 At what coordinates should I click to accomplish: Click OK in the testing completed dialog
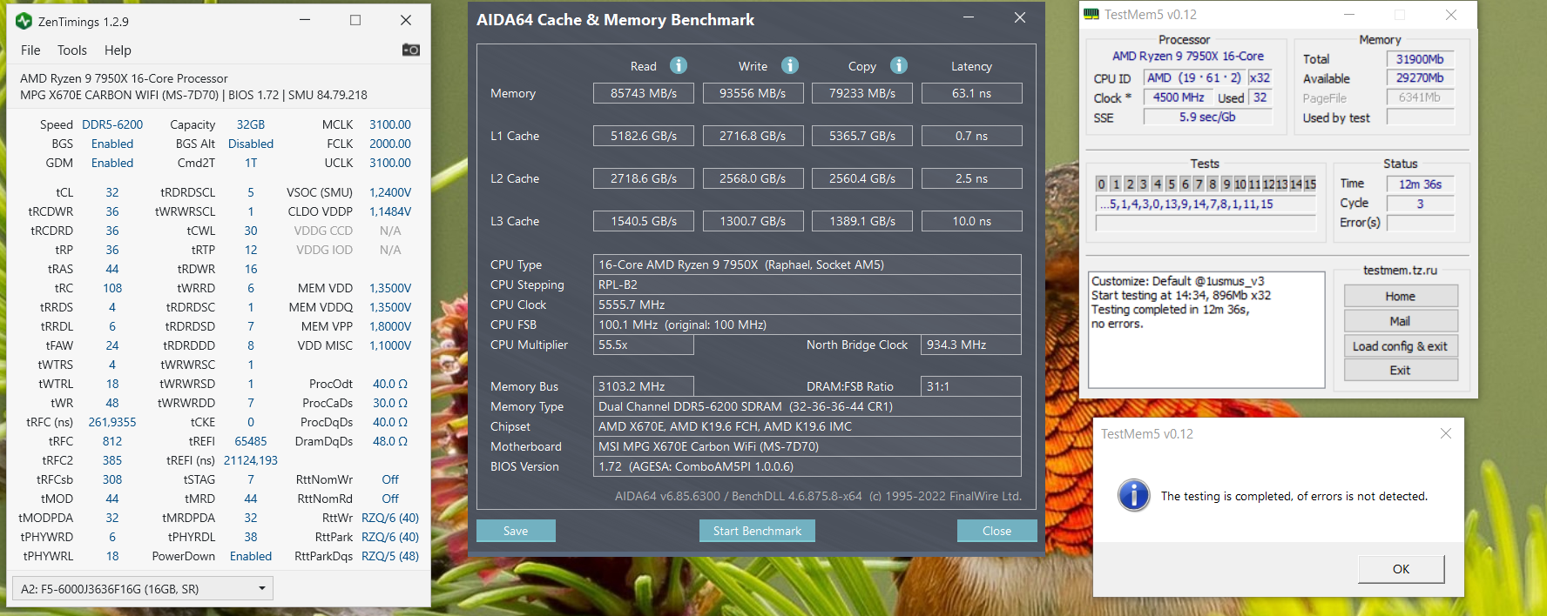1401,569
